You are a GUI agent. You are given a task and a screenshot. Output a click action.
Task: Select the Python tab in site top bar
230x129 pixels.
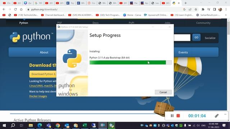click(x=24, y=23)
